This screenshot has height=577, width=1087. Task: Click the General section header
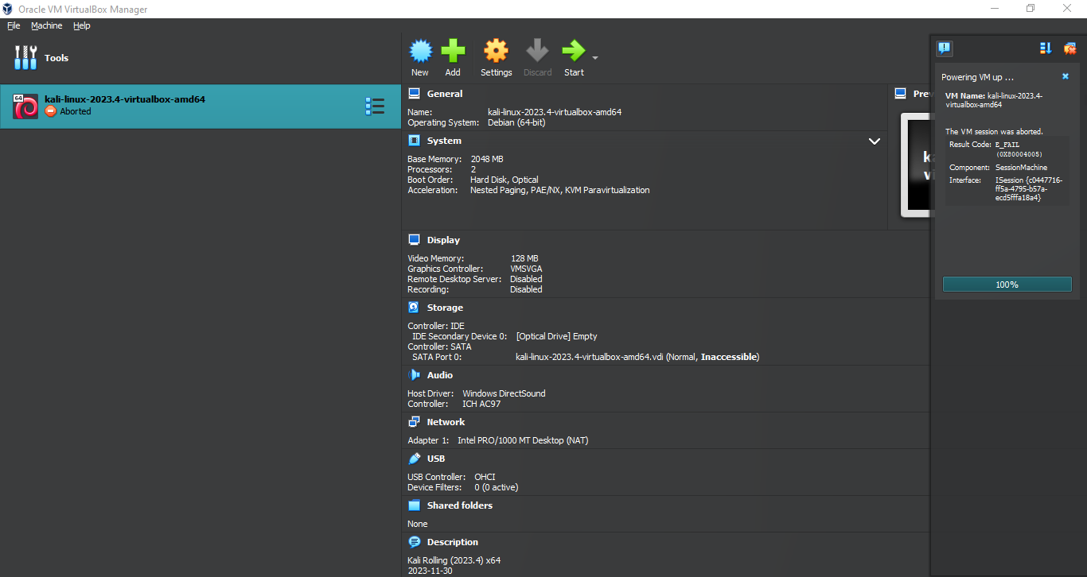pos(444,94)
